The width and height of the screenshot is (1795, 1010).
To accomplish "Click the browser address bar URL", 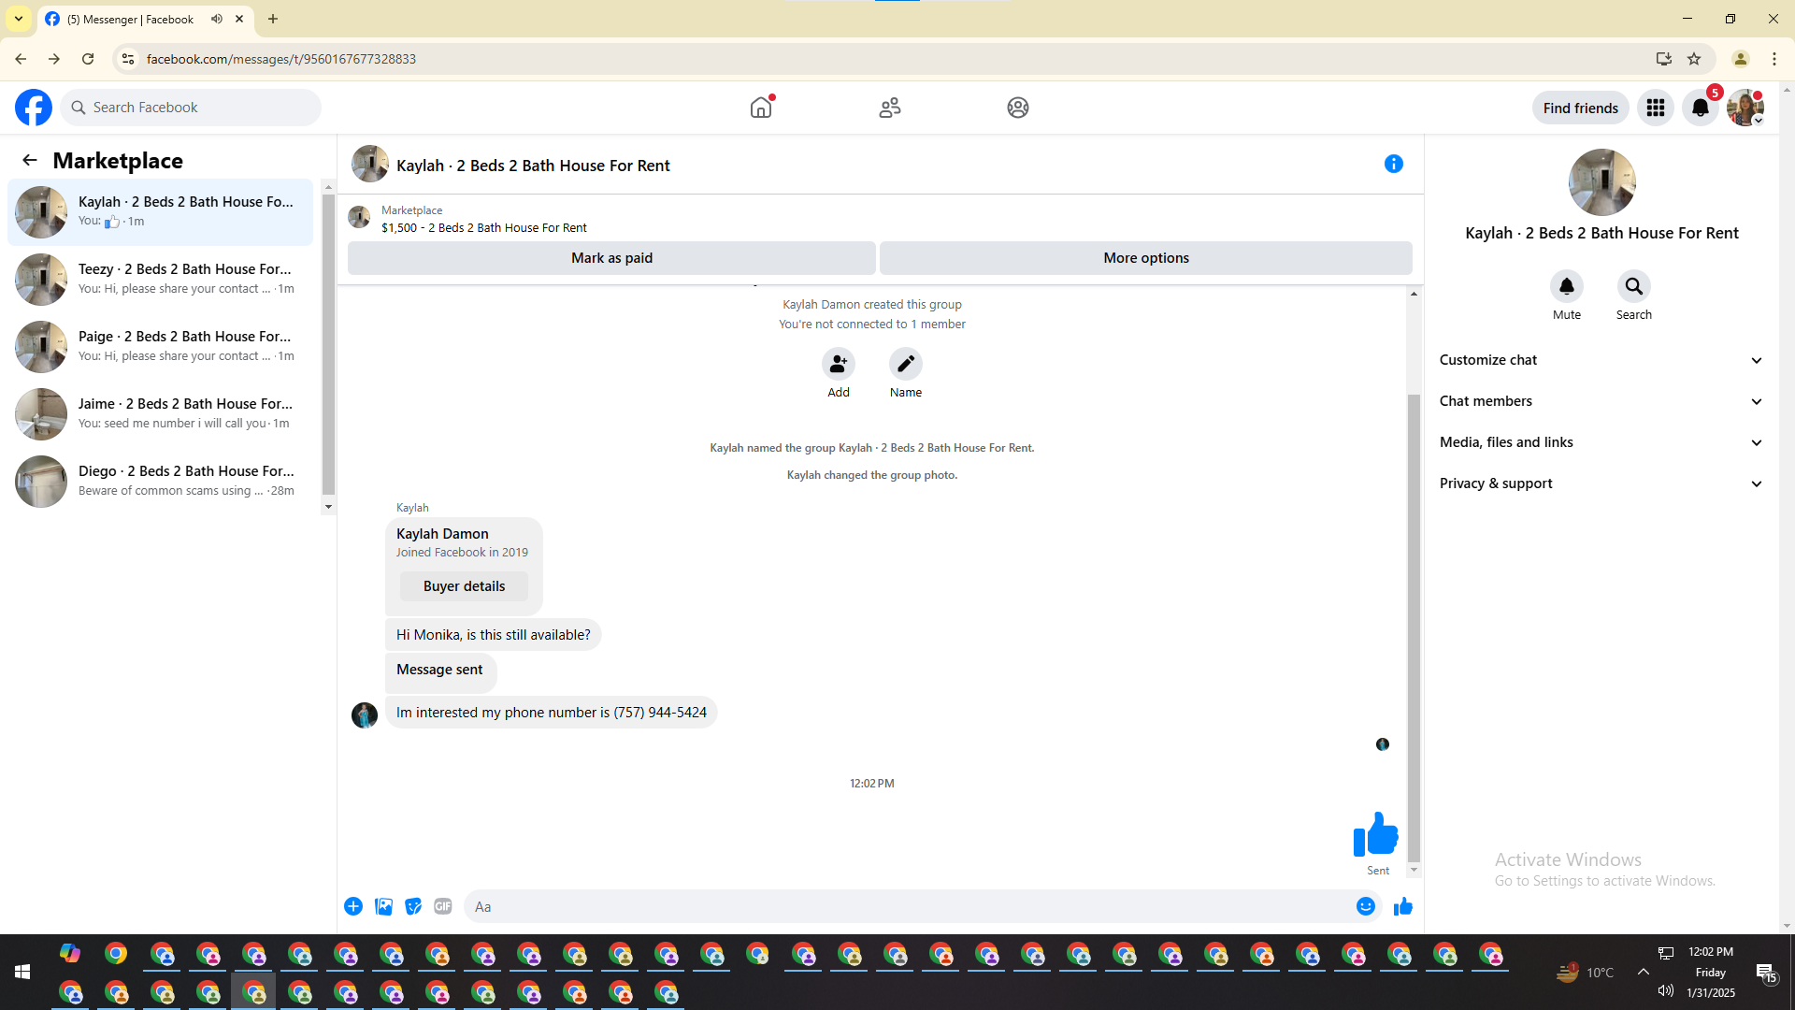I will 280,59.
